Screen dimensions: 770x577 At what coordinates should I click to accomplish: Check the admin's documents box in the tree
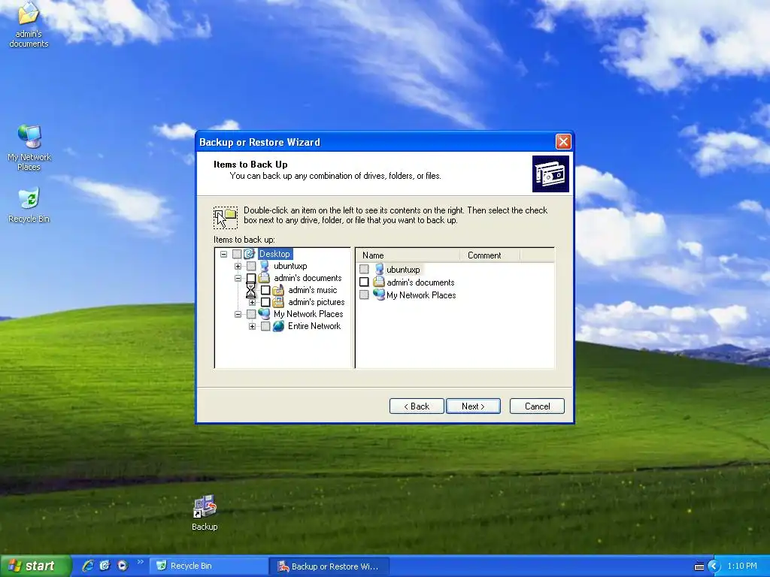tap(251, 278)
